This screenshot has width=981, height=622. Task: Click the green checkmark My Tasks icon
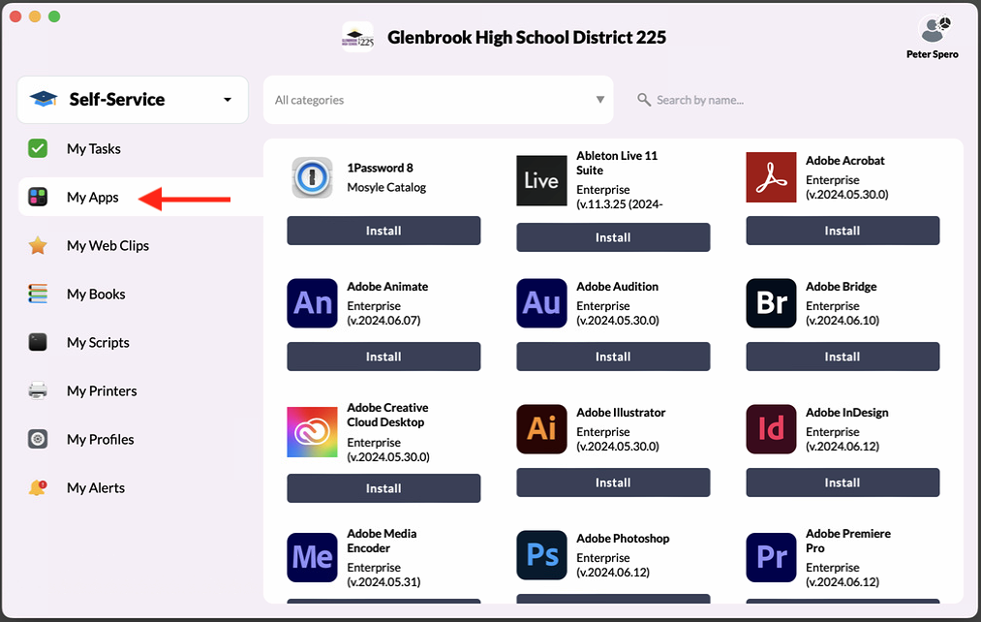click(x=38, y=148)
